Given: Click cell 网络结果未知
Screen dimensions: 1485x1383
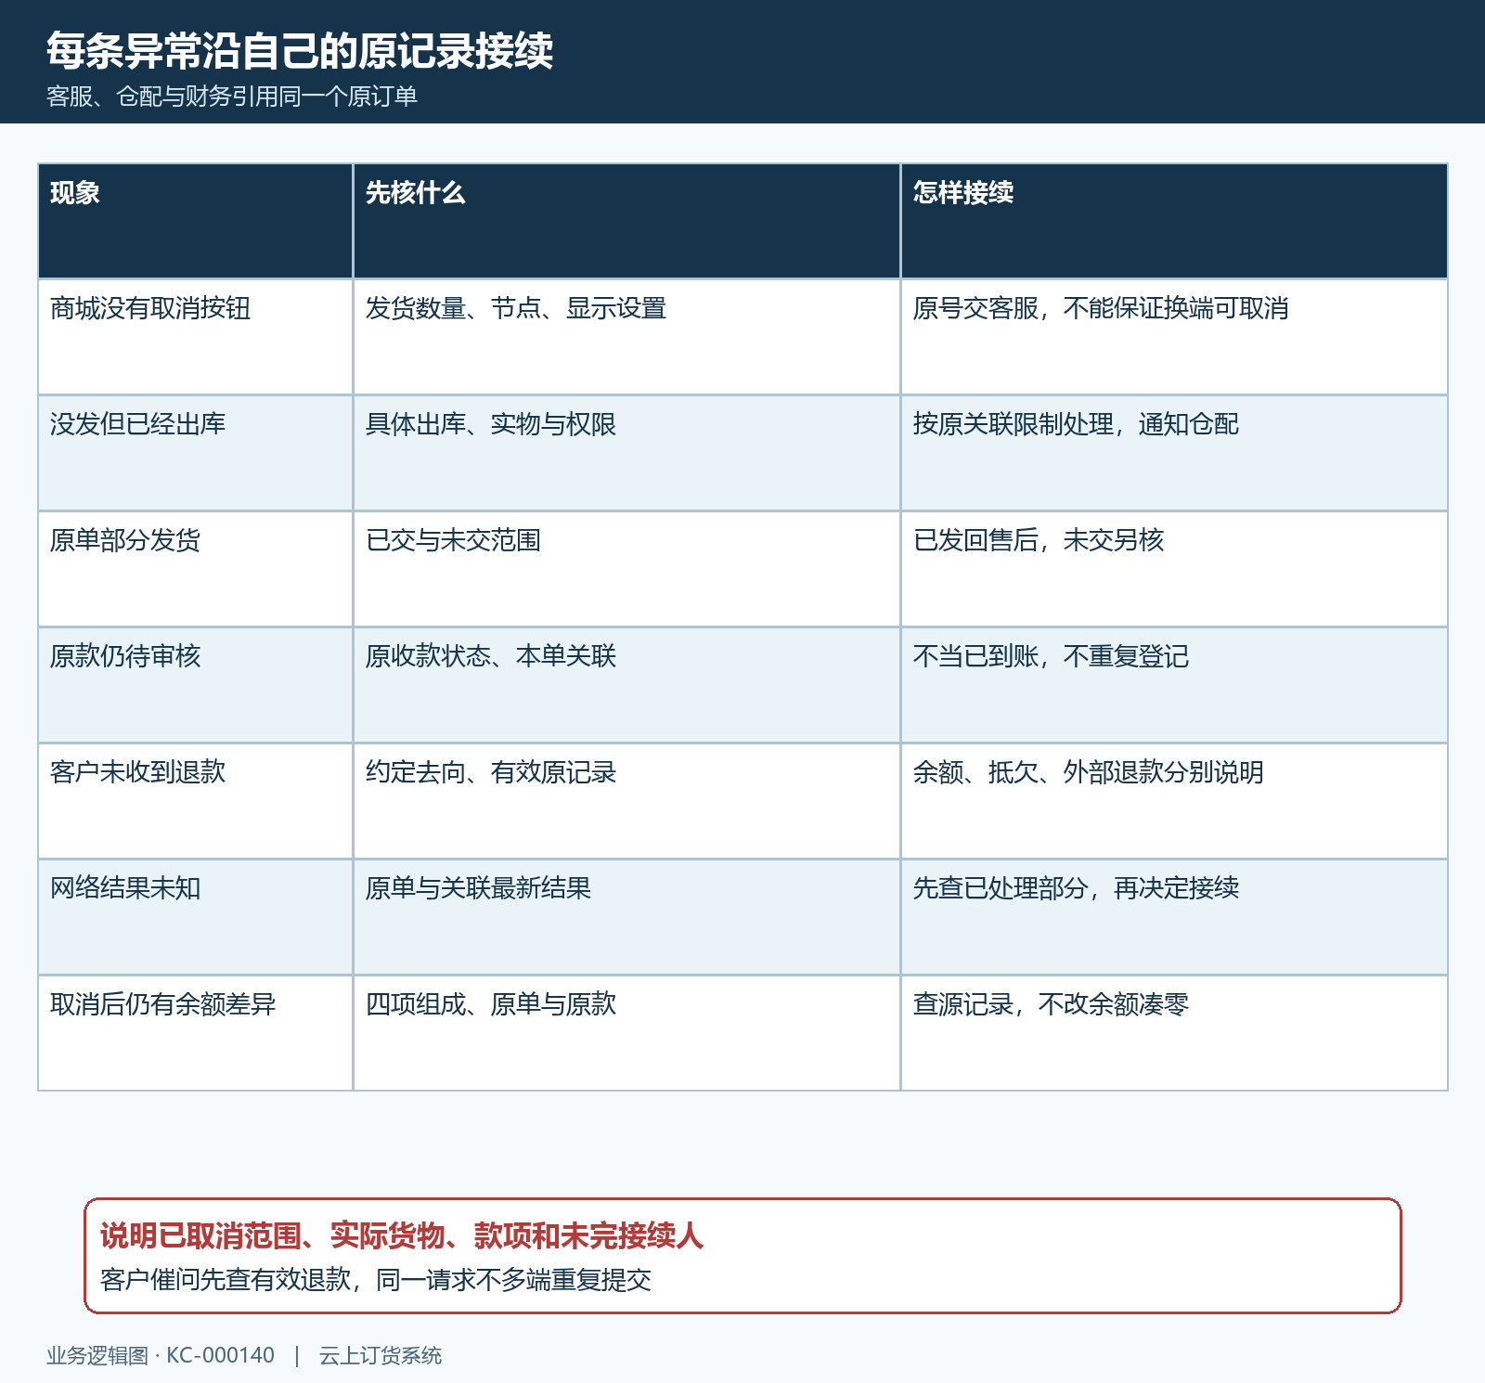Looking at the screenshot, I should pos(195,917).
